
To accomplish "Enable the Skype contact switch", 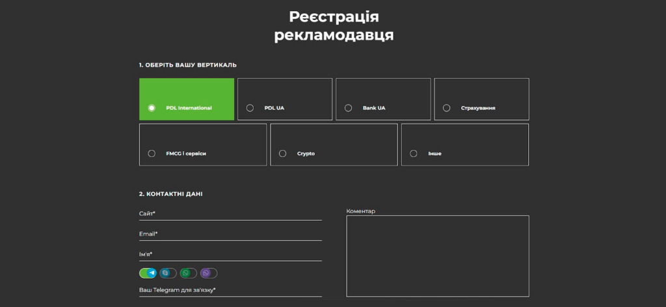I will [168, 273].
